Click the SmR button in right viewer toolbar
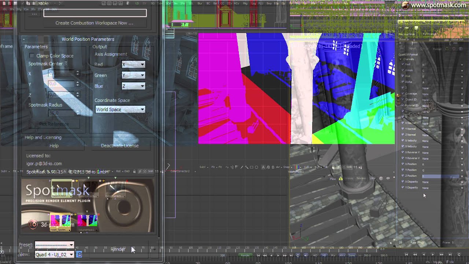 coord(349,167)
